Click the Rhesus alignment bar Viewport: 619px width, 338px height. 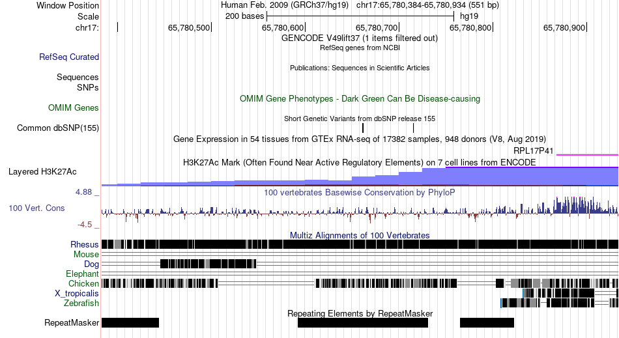(360, 244)
